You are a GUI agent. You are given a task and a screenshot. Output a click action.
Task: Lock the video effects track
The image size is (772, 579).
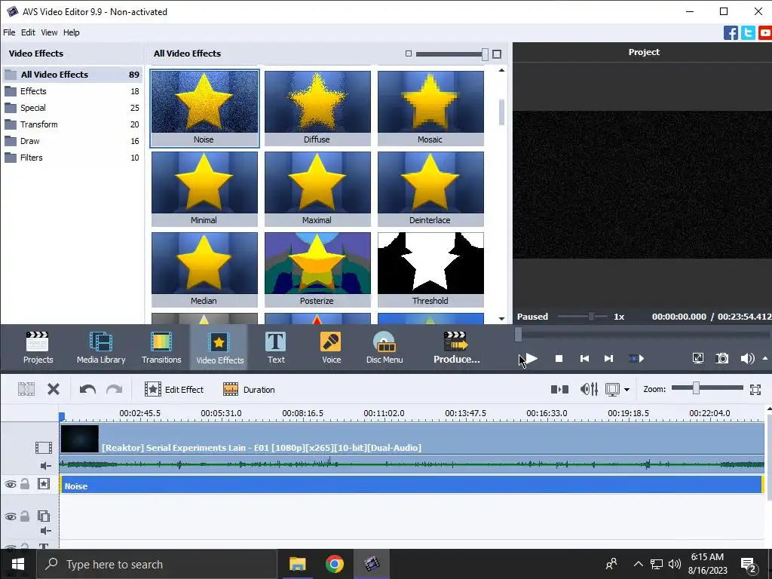point(25,484)
